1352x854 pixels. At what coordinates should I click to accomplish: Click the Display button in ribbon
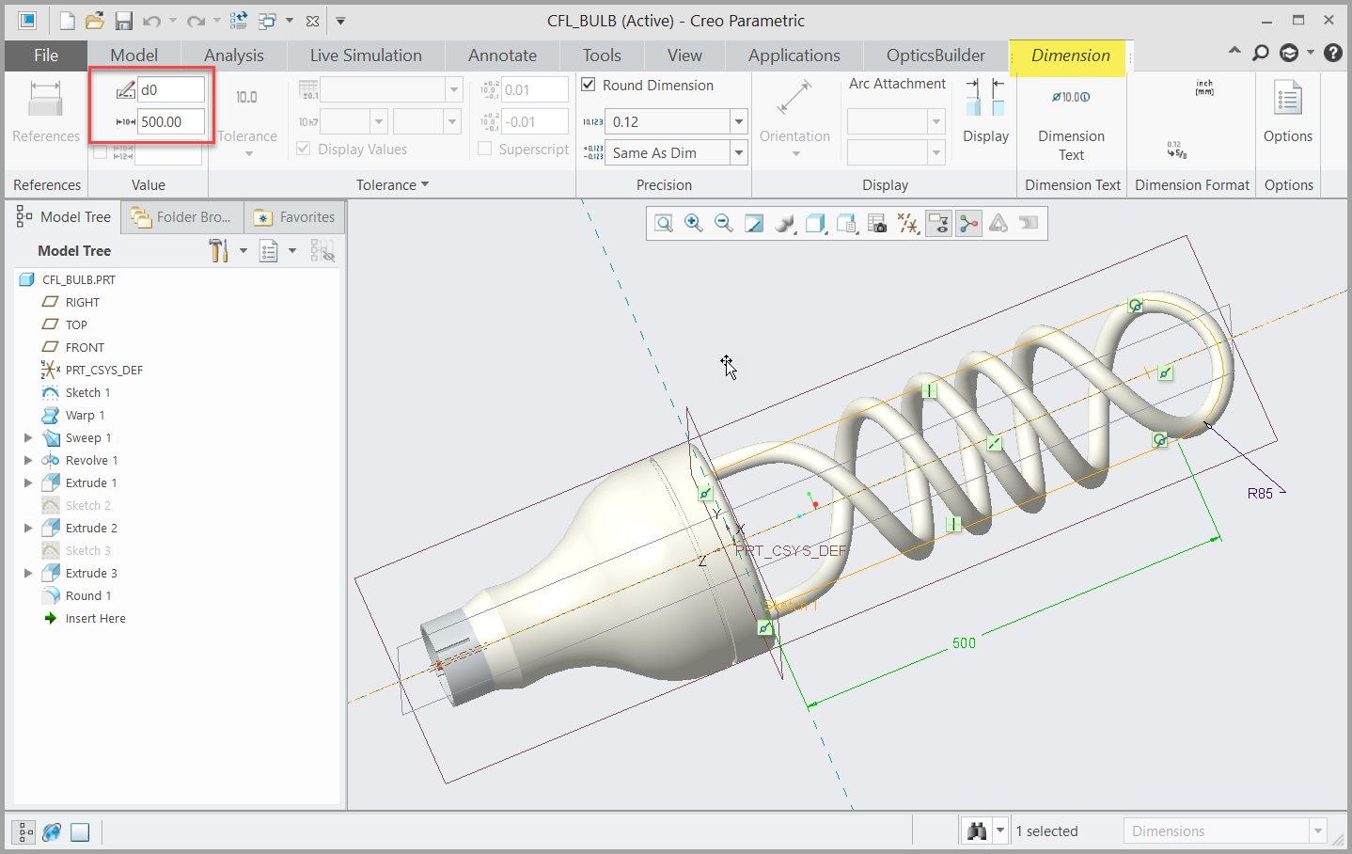point(985,111)
